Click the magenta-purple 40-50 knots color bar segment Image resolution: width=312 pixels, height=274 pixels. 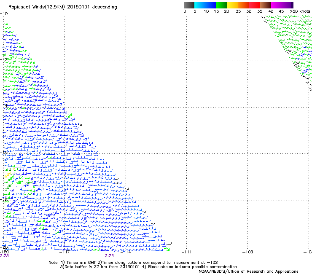282,5
